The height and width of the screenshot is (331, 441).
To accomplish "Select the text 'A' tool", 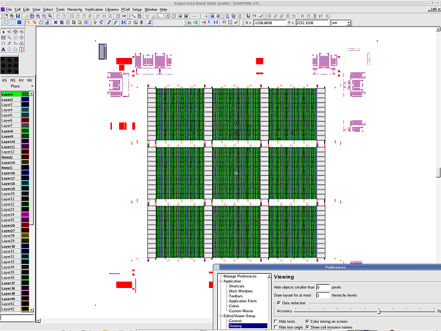I will (3, 49).
